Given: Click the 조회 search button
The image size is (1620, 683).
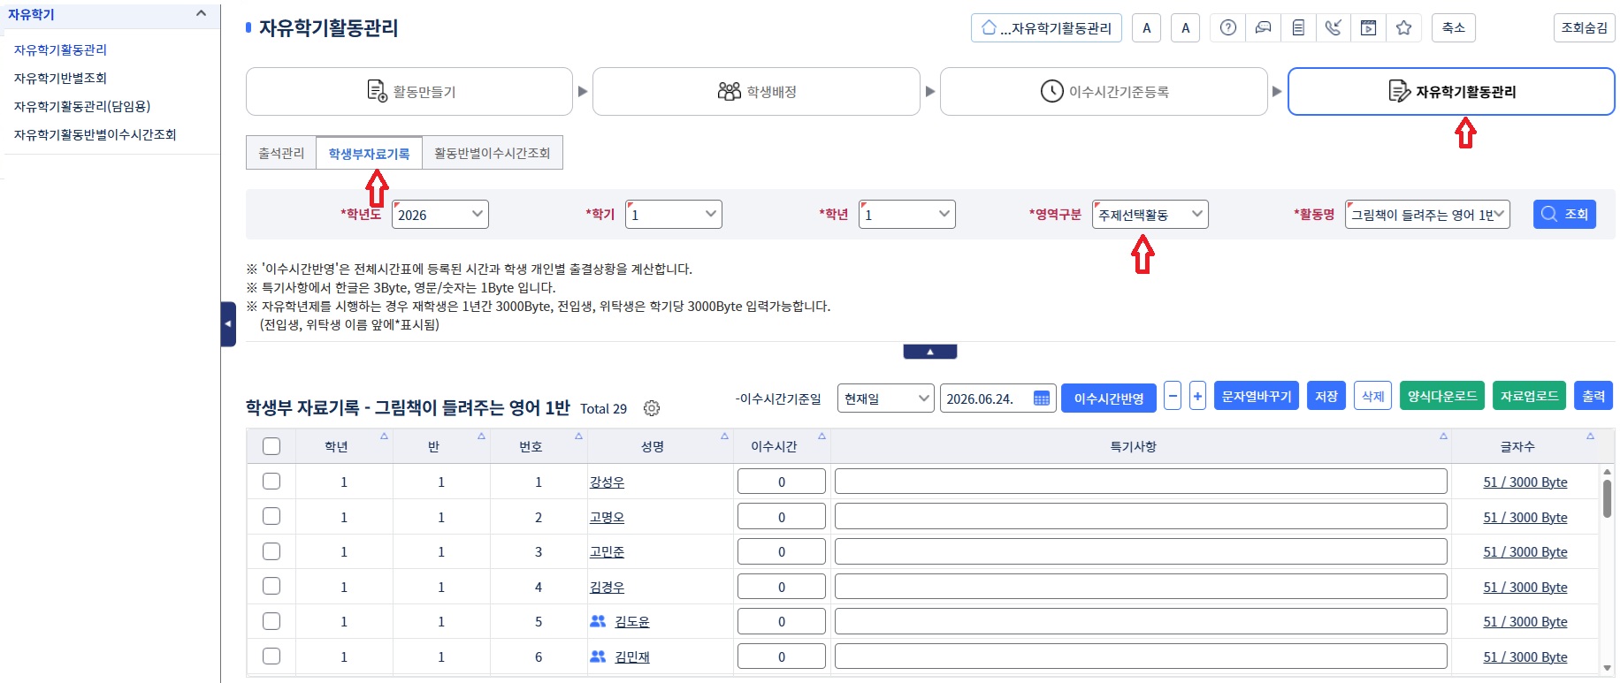Looking at the screenshot, I should [1564, 215].
